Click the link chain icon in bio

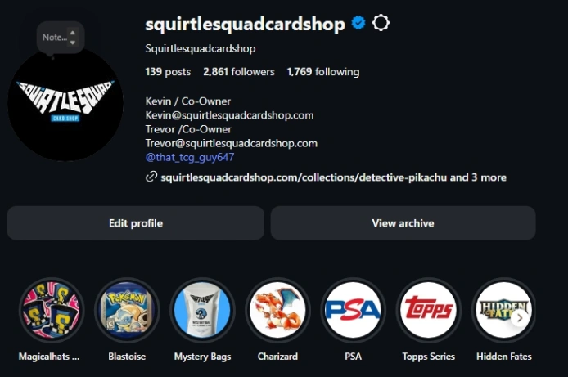(x=151, y=177)
